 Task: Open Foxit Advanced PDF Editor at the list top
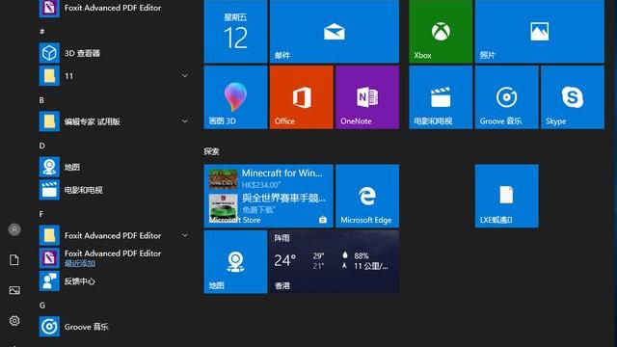114,8
